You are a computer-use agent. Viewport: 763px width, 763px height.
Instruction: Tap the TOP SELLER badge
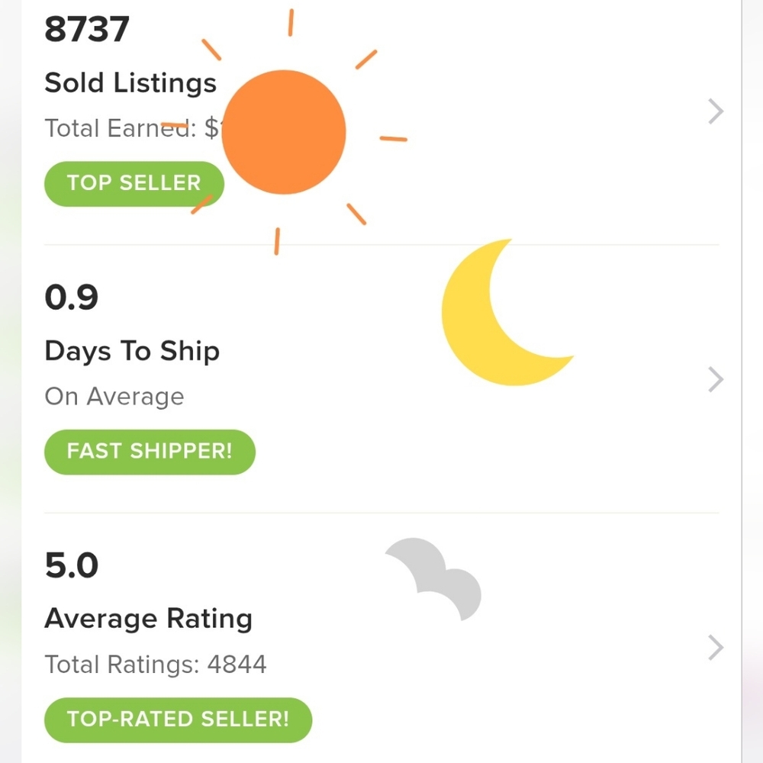[x=134, y=183]
